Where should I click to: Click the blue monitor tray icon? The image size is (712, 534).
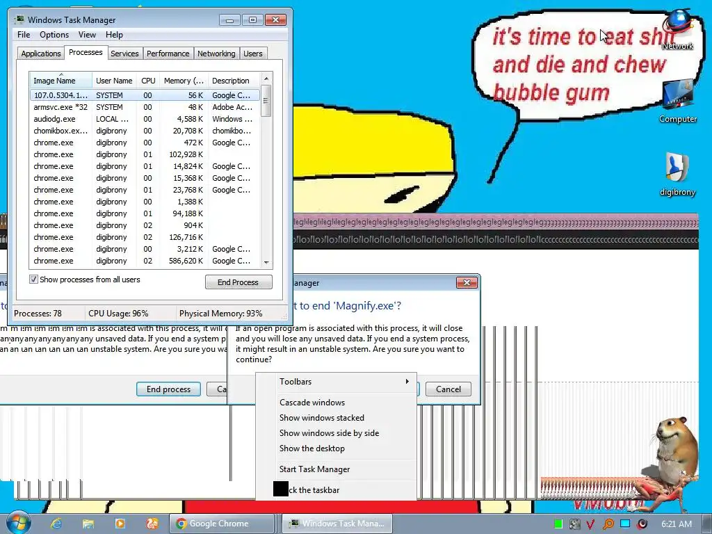(625, 524)
